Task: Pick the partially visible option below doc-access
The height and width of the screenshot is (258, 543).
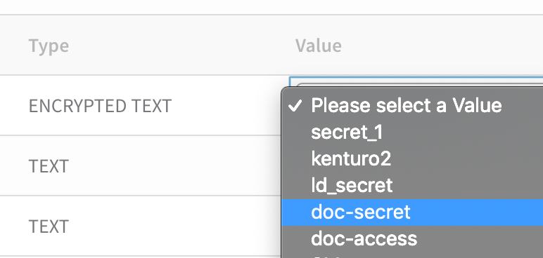Action: pyautogui.click(x=412, y=256)
